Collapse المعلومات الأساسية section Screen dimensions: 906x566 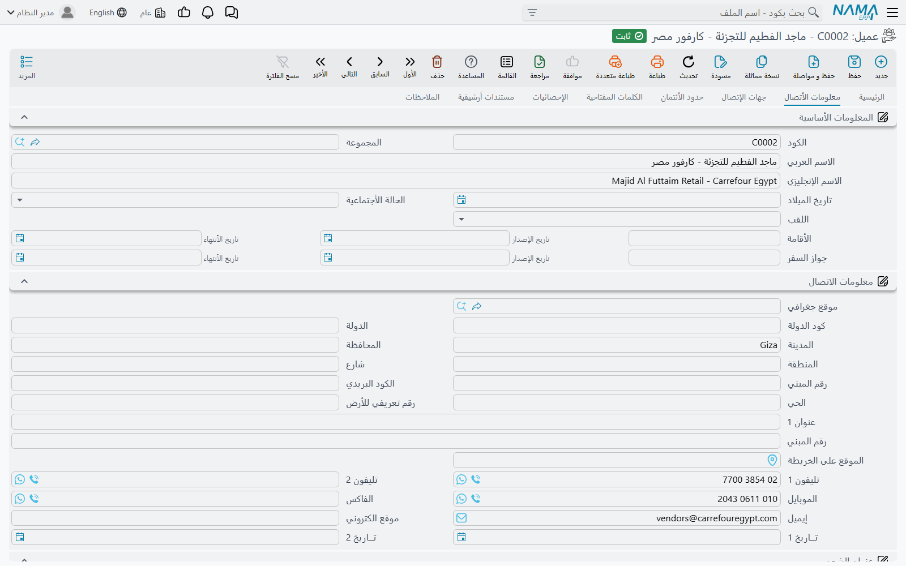click(24, 117)
